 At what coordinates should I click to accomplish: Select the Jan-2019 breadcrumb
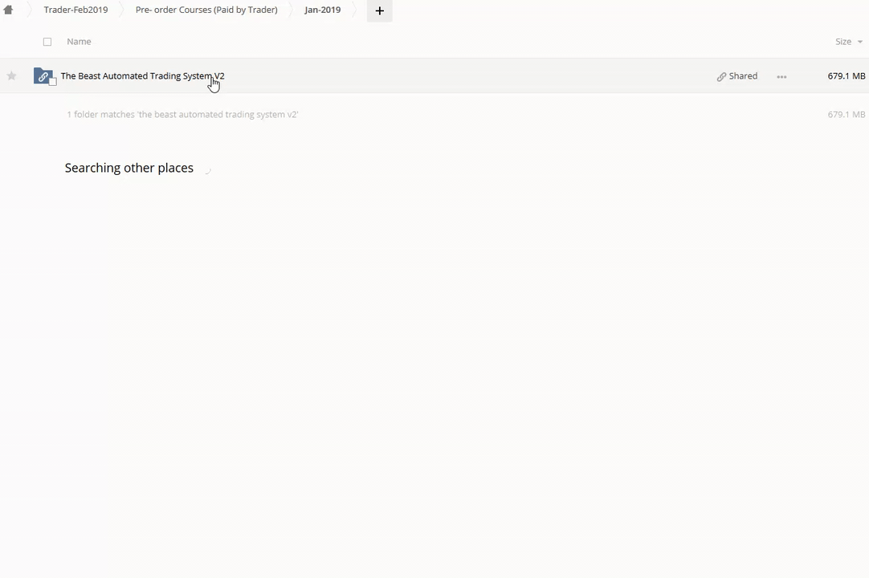(322, 10)
